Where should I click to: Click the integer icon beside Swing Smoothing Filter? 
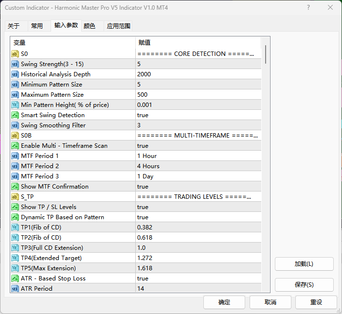[x=15, y=125]
